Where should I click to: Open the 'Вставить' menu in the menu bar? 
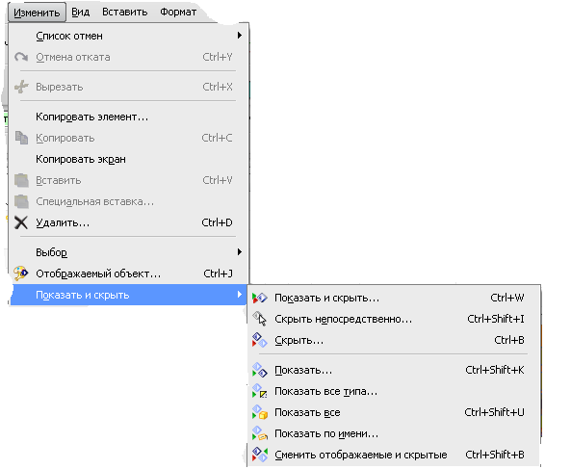pyautogui.click(x=124, y=12)
